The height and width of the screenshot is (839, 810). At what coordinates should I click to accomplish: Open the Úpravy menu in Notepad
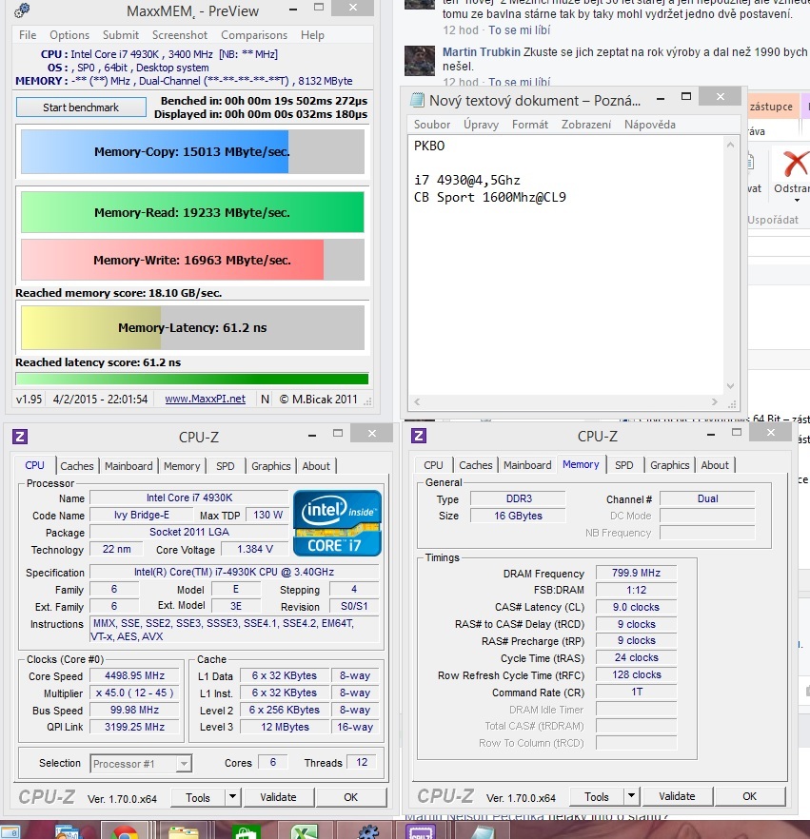[481, 124]
